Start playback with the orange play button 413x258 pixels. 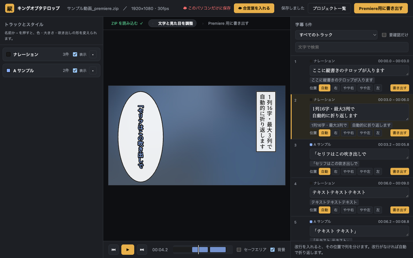pyautogui.click(x=128, y=250)
